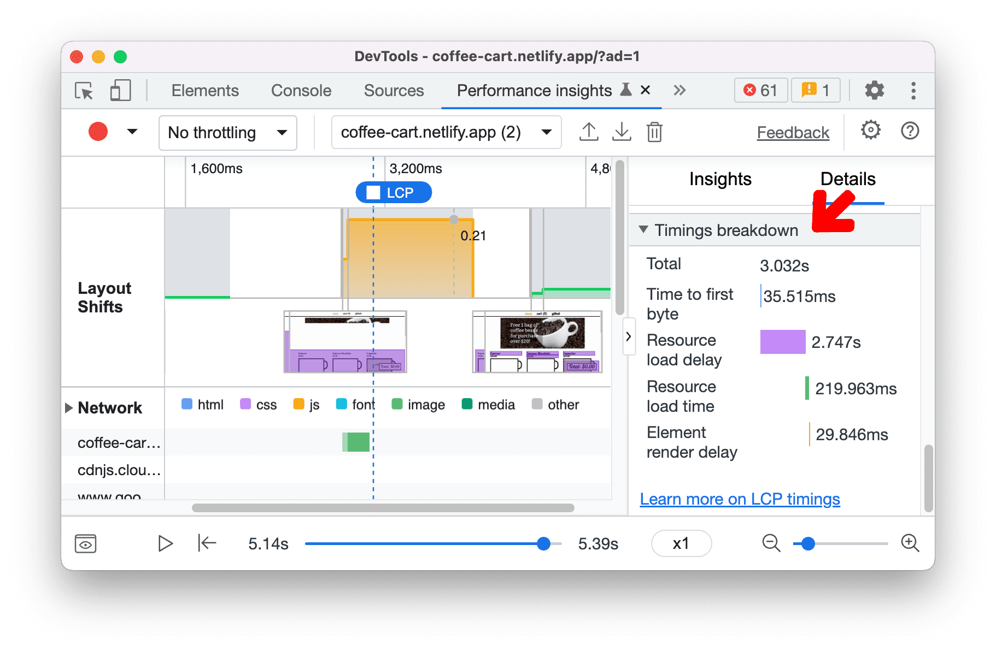The height and width of the screenshot is (651, 996).
Task: Zoom in on the timeline
Action: [910, 543]
